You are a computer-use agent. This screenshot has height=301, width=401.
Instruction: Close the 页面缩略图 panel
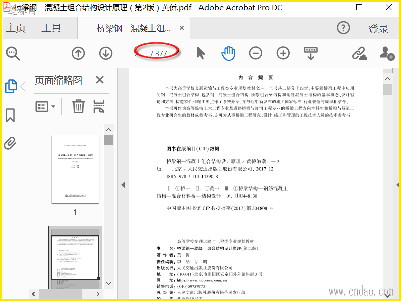pyautogui.click(x=100, y=80)
